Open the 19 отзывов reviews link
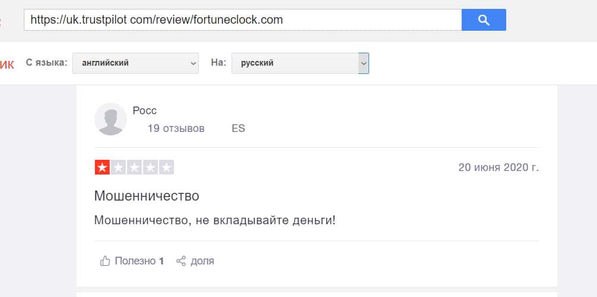 (x=176, y=128)
